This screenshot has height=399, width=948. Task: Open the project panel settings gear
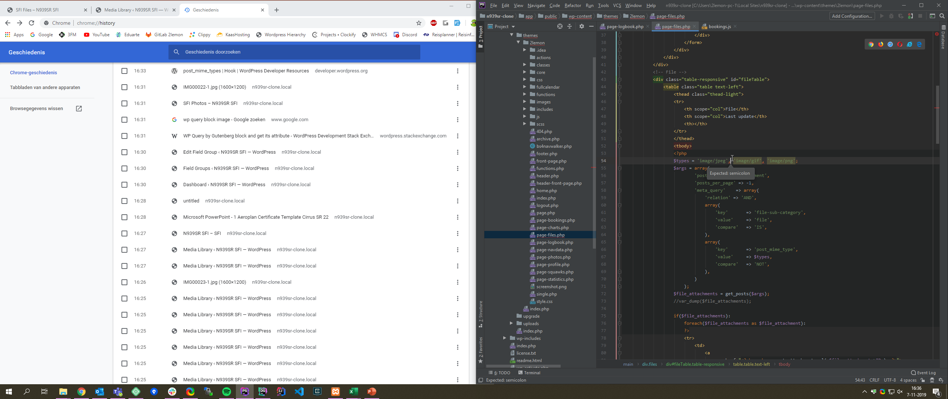pos(581,26)
